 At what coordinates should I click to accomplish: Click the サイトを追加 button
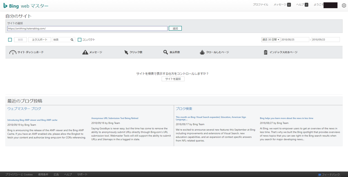pos(173,79)
